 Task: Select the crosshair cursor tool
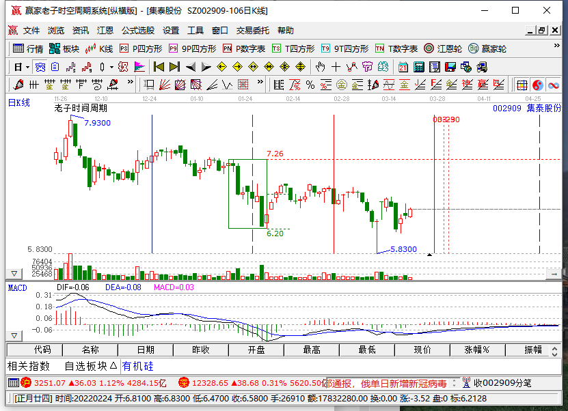[336, 67]
